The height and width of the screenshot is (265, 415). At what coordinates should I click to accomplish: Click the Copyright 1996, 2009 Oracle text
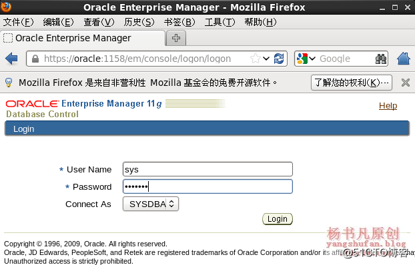85,244
